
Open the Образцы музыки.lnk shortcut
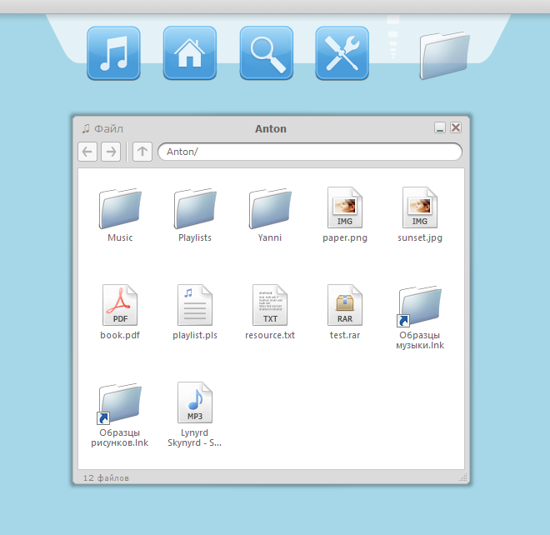[x=419, y=308]
